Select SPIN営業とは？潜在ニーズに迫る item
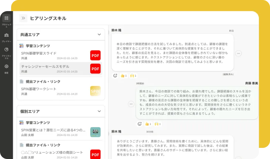 (61, 132)
